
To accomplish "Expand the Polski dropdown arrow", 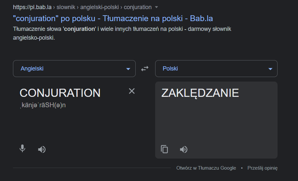I will point(270,69).
